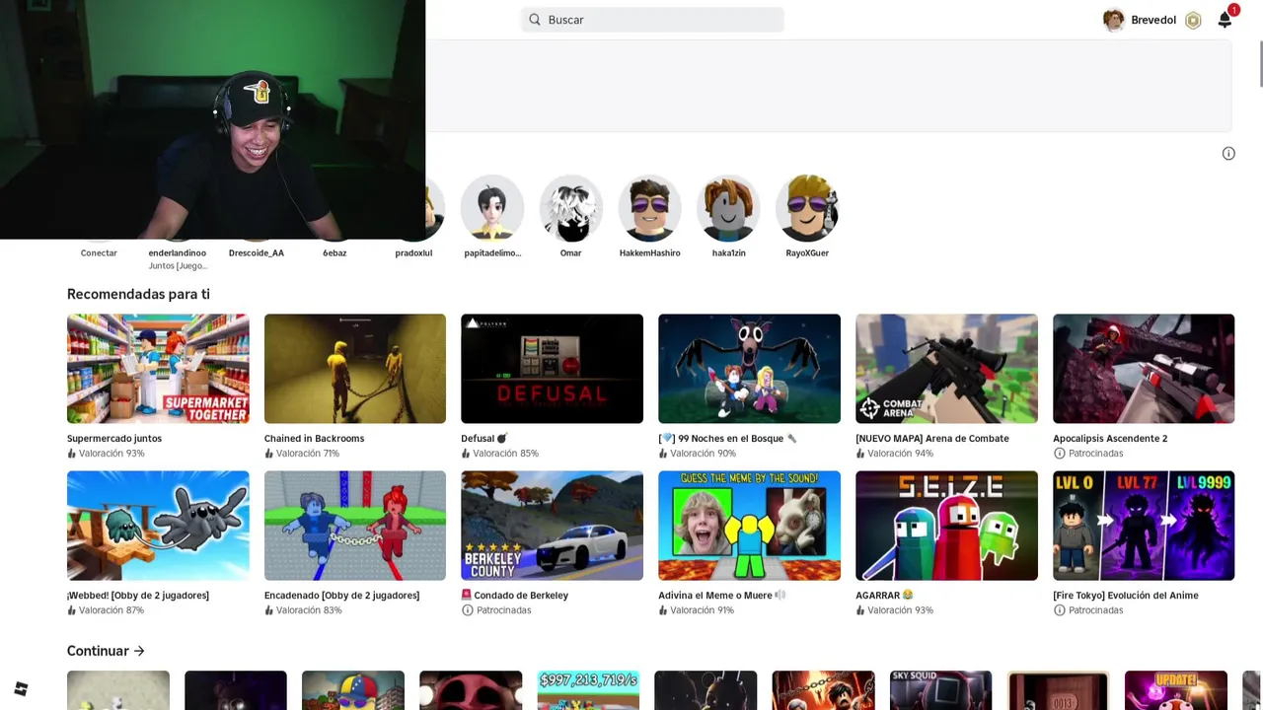Open the $997,213,719/s game thumbnail
Image resolution: width=1263 pixels, height=710 pixels.
588,690
